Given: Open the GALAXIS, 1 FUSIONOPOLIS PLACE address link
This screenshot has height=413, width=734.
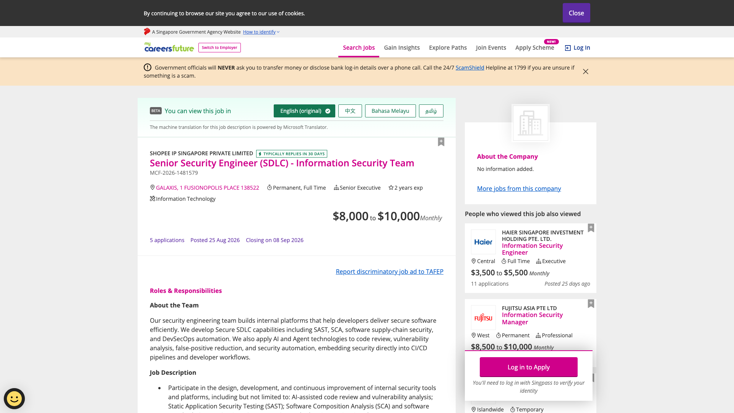Looking at the screenshot, I should tap(208, 188).
